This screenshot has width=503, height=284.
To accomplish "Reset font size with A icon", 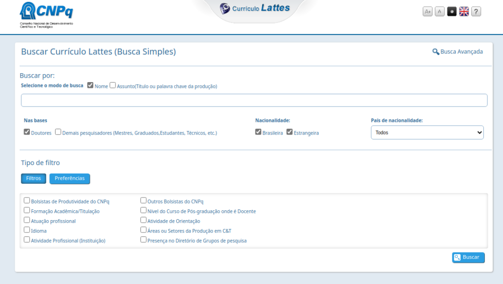I will (440, 12).
